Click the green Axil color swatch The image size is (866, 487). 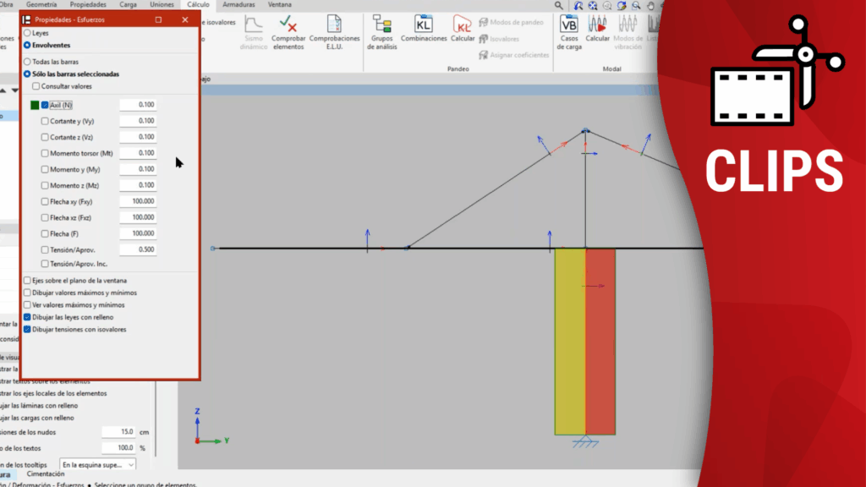[x=35, y=105]
